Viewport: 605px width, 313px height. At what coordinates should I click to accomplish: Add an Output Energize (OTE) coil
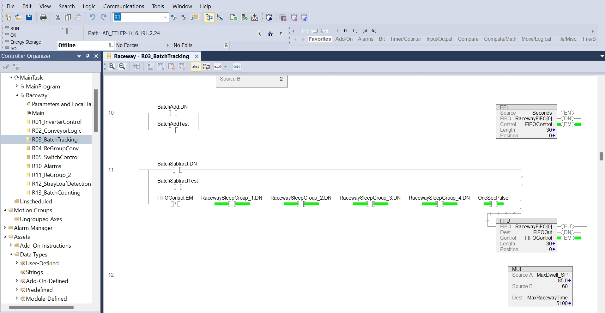355,31
